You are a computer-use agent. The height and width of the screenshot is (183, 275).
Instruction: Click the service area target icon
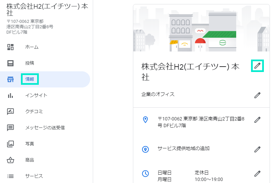coord(145,149)
